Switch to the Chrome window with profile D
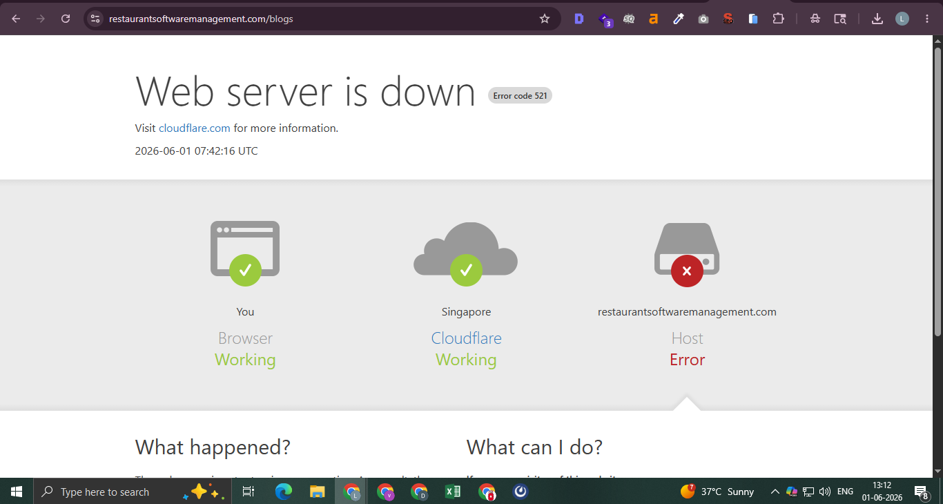Image resolution: width=943 pixels, height=504 pixels. (419, 492)
